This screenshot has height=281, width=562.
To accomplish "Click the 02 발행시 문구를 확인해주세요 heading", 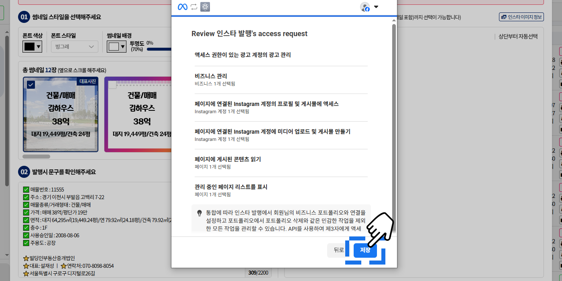I will [x=57, y=172].
